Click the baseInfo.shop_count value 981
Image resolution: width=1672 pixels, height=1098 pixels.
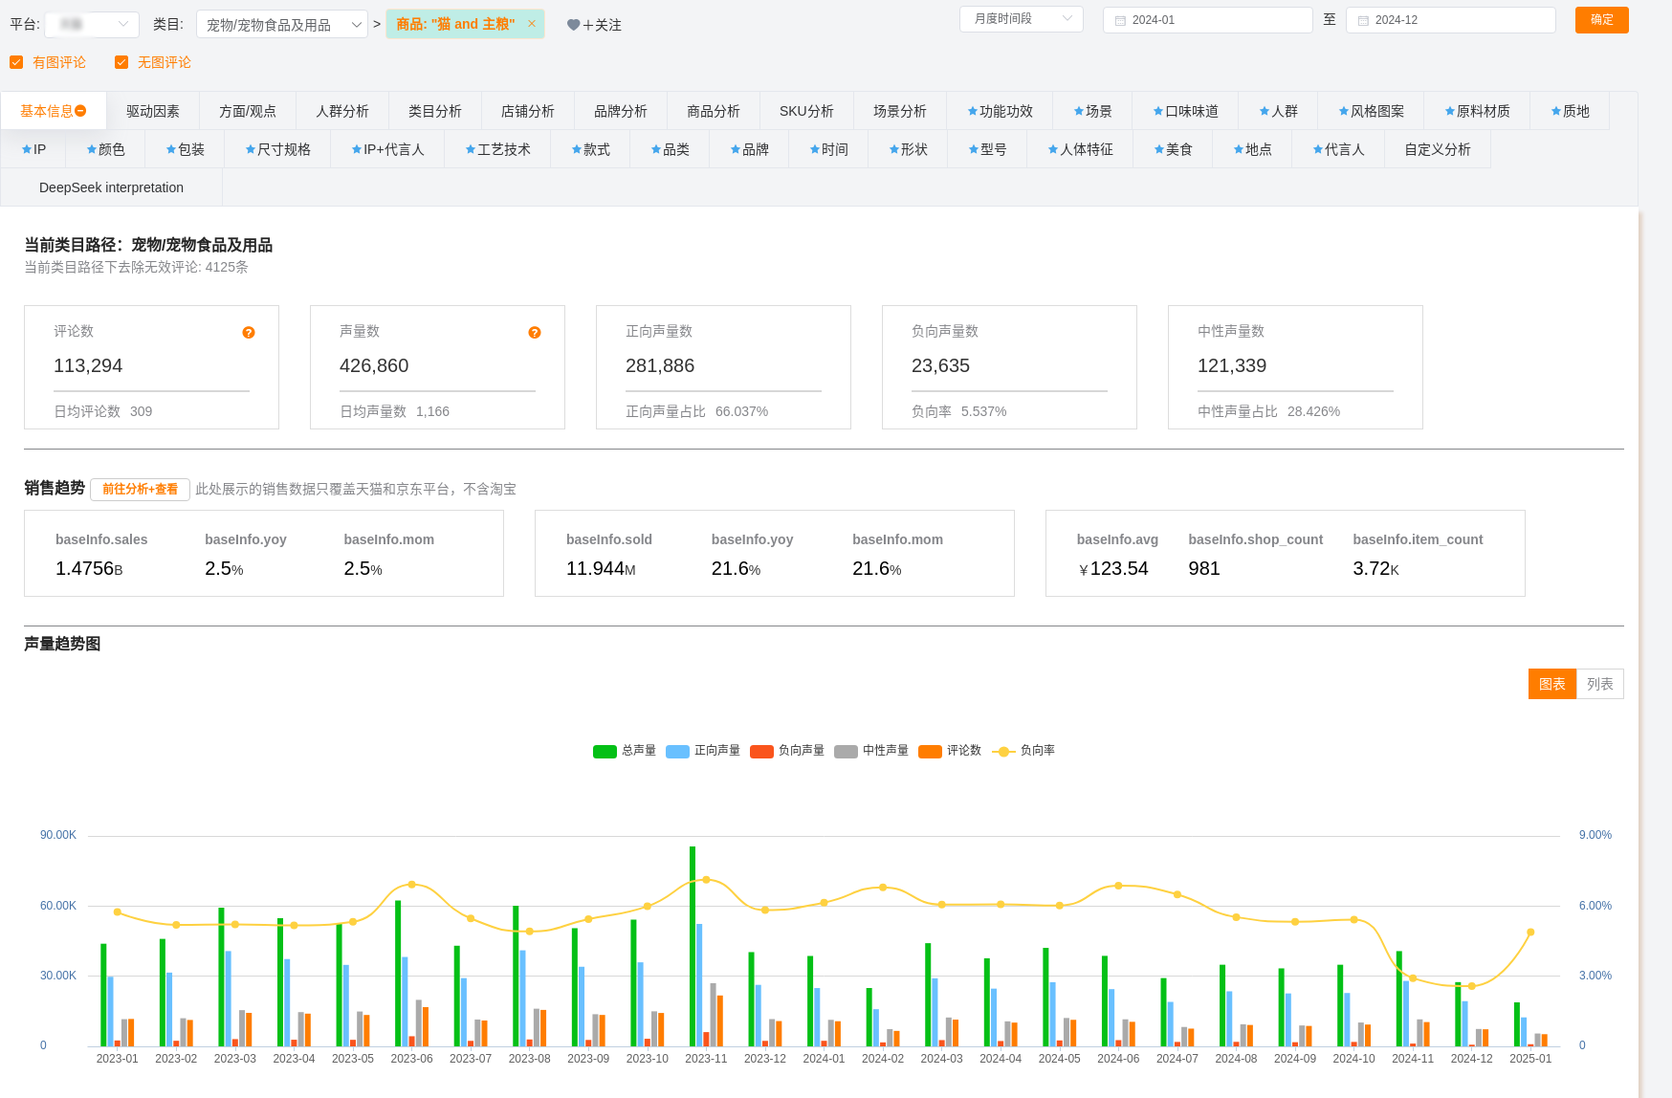(x=1204, y=568)
